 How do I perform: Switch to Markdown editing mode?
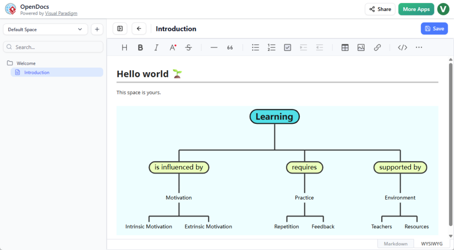tap(395, 244)
